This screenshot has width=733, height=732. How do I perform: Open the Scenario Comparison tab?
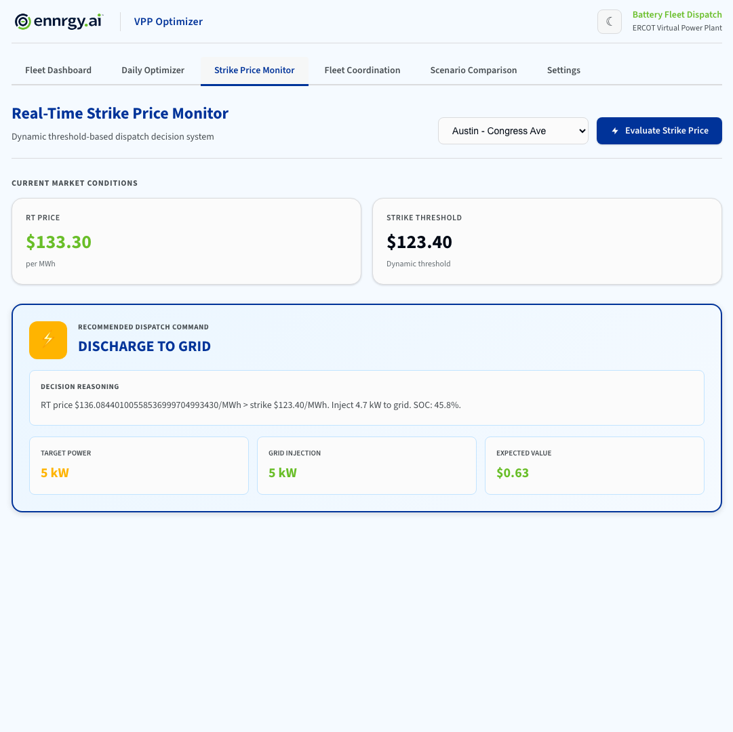tap(473, 70)
